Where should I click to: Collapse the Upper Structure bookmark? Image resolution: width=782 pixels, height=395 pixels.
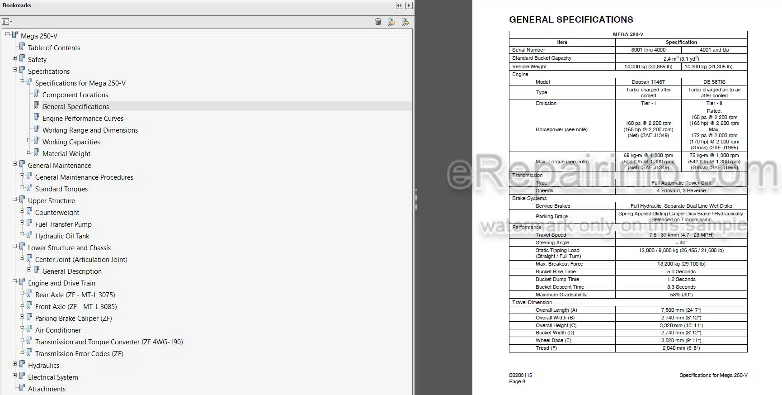click(x=14, y=199)
